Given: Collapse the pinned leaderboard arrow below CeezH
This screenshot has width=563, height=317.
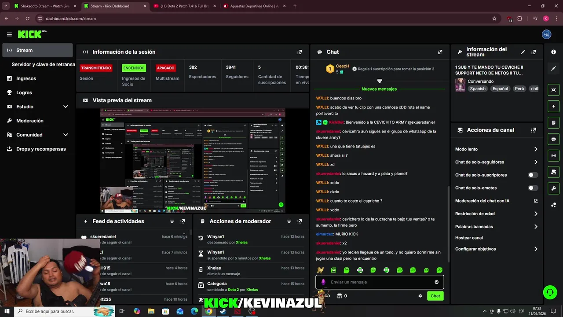Looking at the screenshot, I should [380, 81].
